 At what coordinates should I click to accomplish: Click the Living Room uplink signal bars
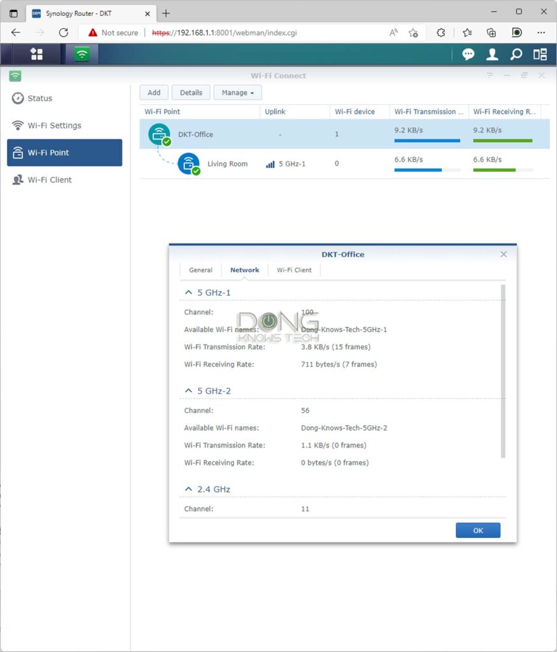coord(270,164)
